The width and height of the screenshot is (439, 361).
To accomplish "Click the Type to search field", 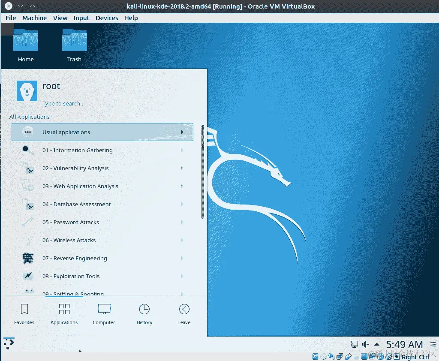I will [63, 103].
